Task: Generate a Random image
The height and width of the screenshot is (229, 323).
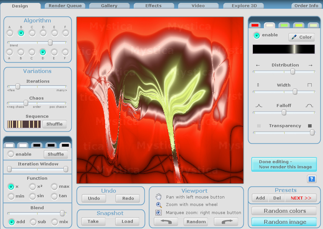Action: click(284, 222)
